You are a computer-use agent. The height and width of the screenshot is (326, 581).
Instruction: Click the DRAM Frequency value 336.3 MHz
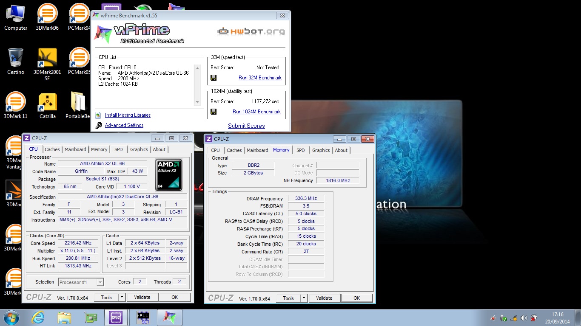pos(306,199)
